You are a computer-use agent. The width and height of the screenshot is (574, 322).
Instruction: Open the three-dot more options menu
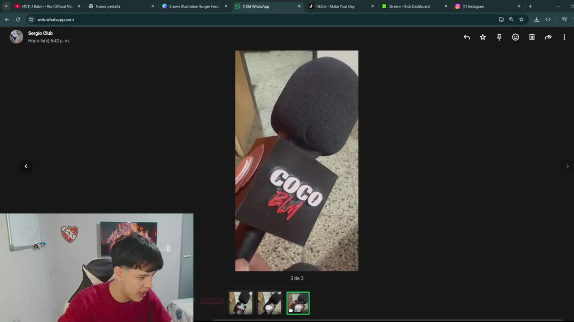[x=564, y=37]
